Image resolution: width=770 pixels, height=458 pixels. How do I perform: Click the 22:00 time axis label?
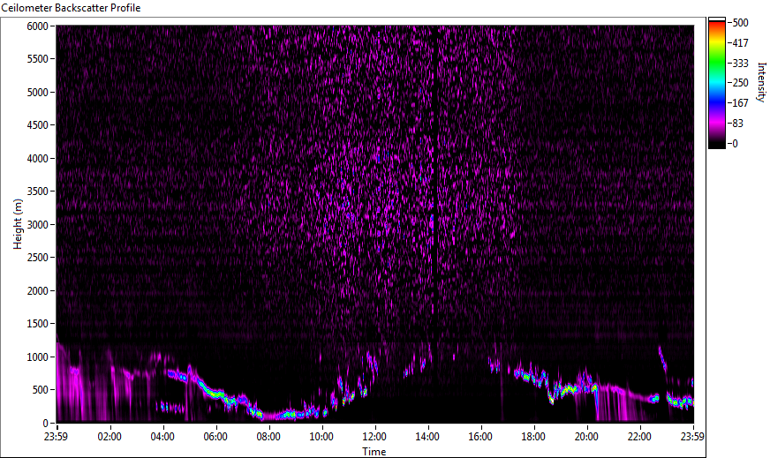pyautogui.click(x=639, y=437)
